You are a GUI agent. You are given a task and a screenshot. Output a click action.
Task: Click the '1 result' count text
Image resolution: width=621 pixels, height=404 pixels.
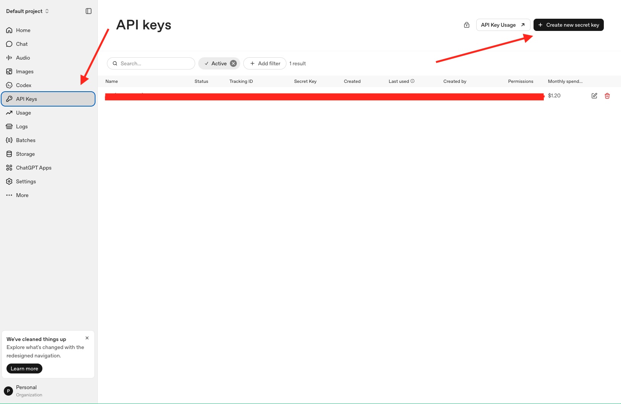[298, 63]
